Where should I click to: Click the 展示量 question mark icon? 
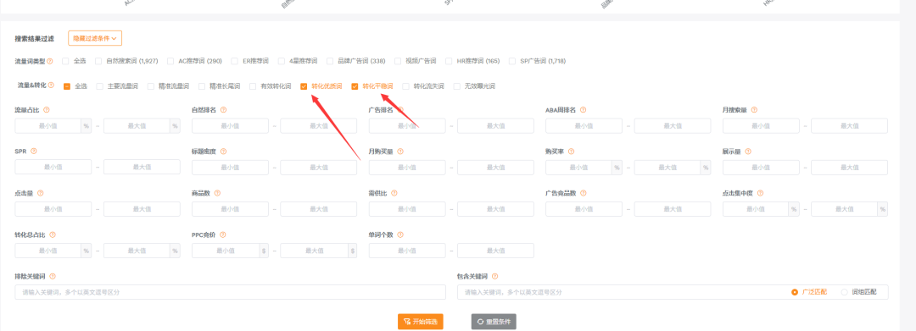[748, 151]
